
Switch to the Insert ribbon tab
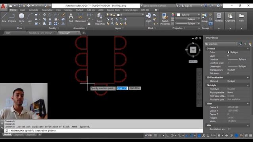tap(23, 10)
